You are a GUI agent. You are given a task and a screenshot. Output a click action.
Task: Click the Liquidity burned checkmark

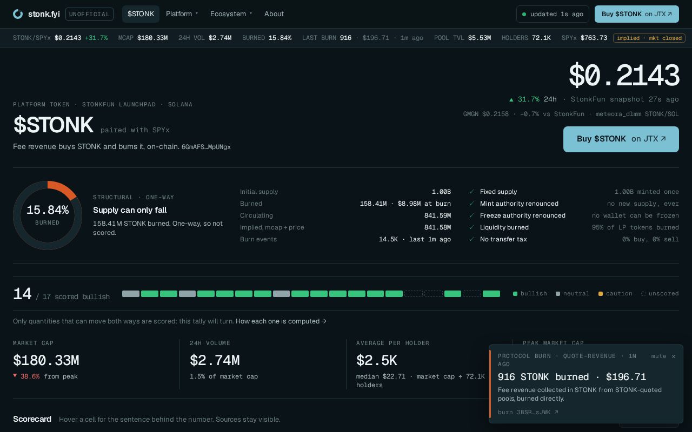tap(471, 227)
